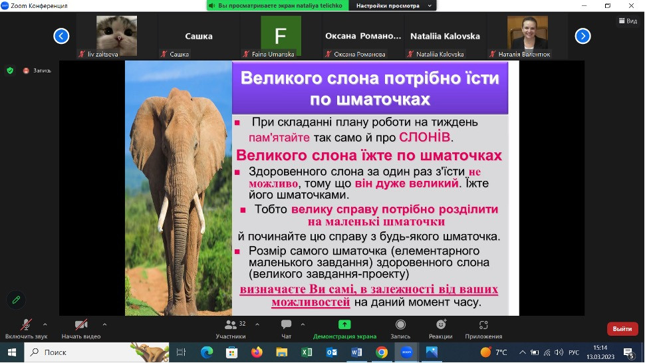Show previous participants with left arrow
Screen dimensions: 645x363
click(61, 36)
